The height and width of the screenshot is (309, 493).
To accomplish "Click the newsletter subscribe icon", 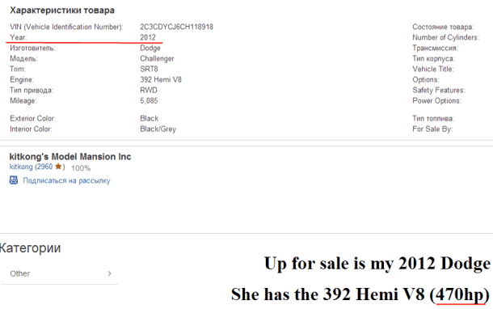I will pyautogui.click(x=14, y=180).
